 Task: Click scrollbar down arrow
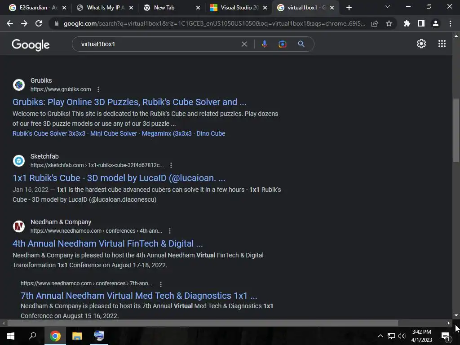click(456, 315)
